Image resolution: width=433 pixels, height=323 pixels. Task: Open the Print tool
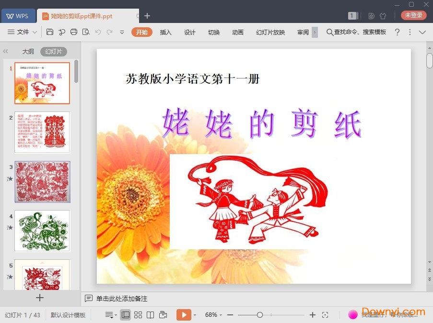click(x=74, y=32)
